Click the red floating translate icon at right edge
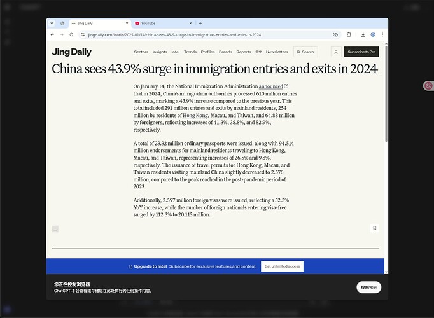434x318 pixels. [x=428, y=86]
